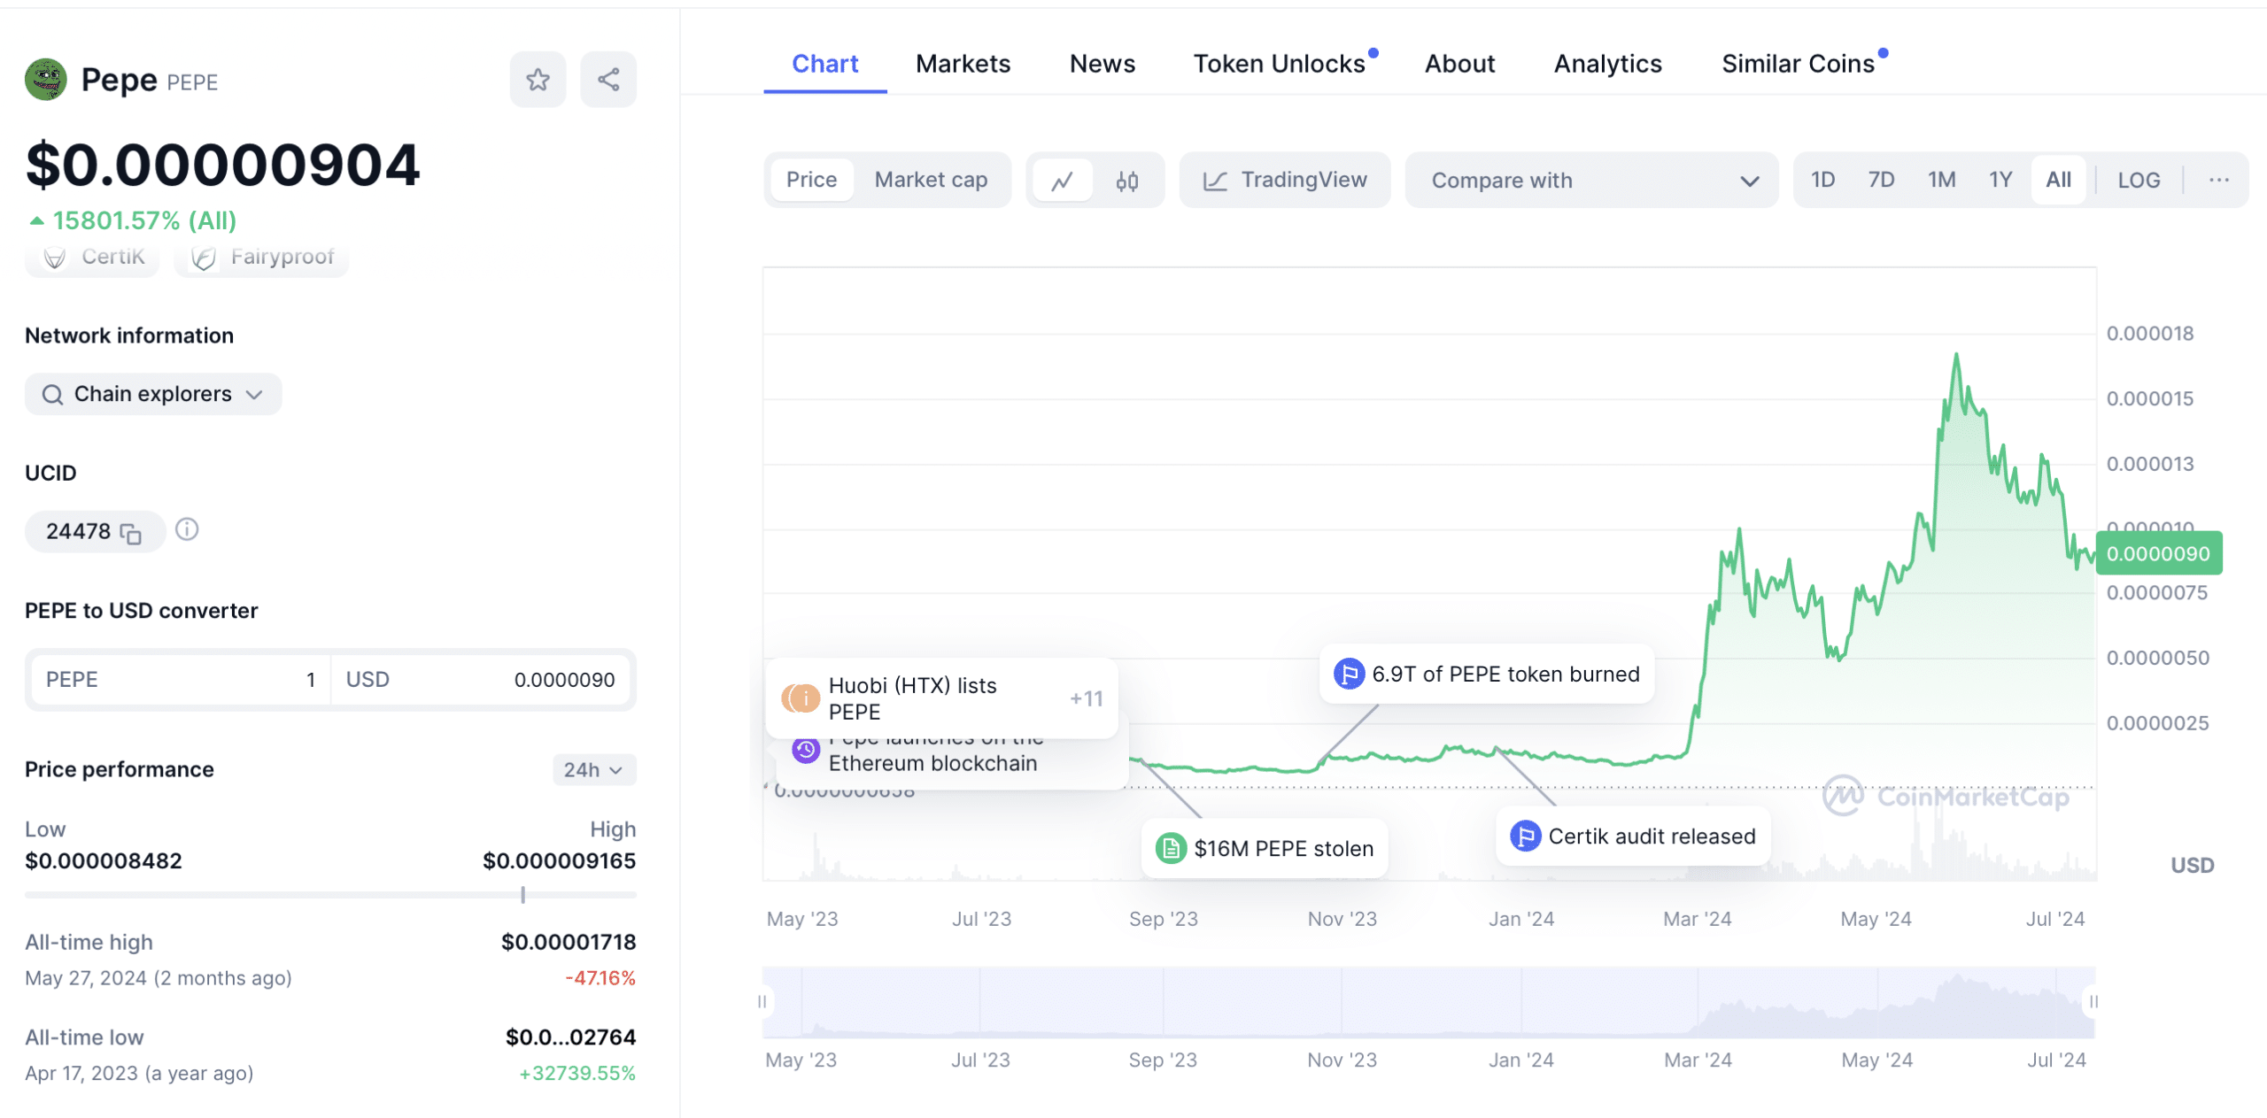Click the UCID info icon

pyautogui.click(x=187, y=529)
